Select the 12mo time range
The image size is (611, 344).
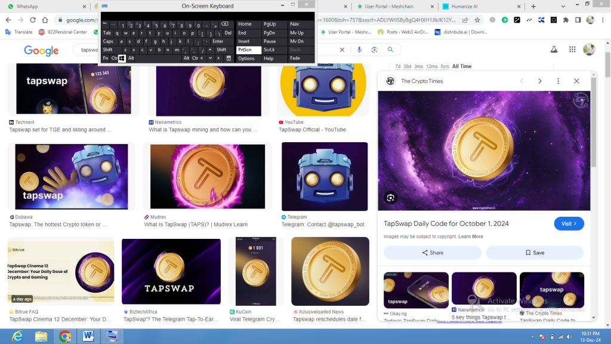[432, 66]
